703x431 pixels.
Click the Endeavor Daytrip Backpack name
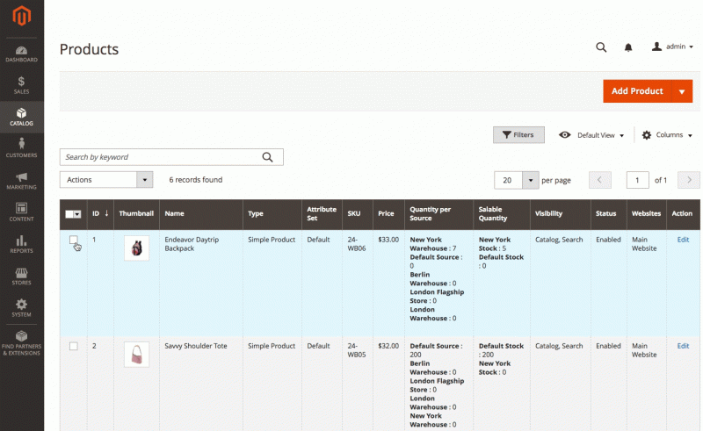point(192,244)
